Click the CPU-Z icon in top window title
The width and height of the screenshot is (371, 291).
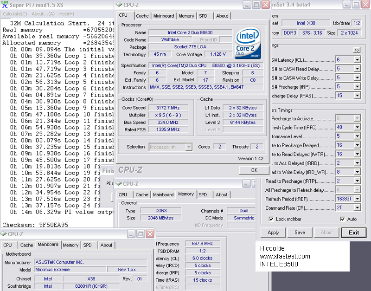click(x=119, y=5)
